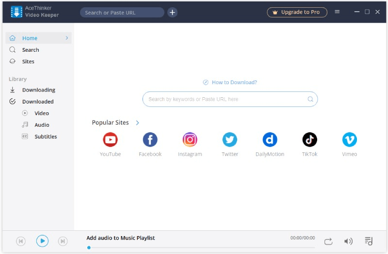Open Twitter from Popular Sites
The image size is (388, 254).
(x=230, y=140)
